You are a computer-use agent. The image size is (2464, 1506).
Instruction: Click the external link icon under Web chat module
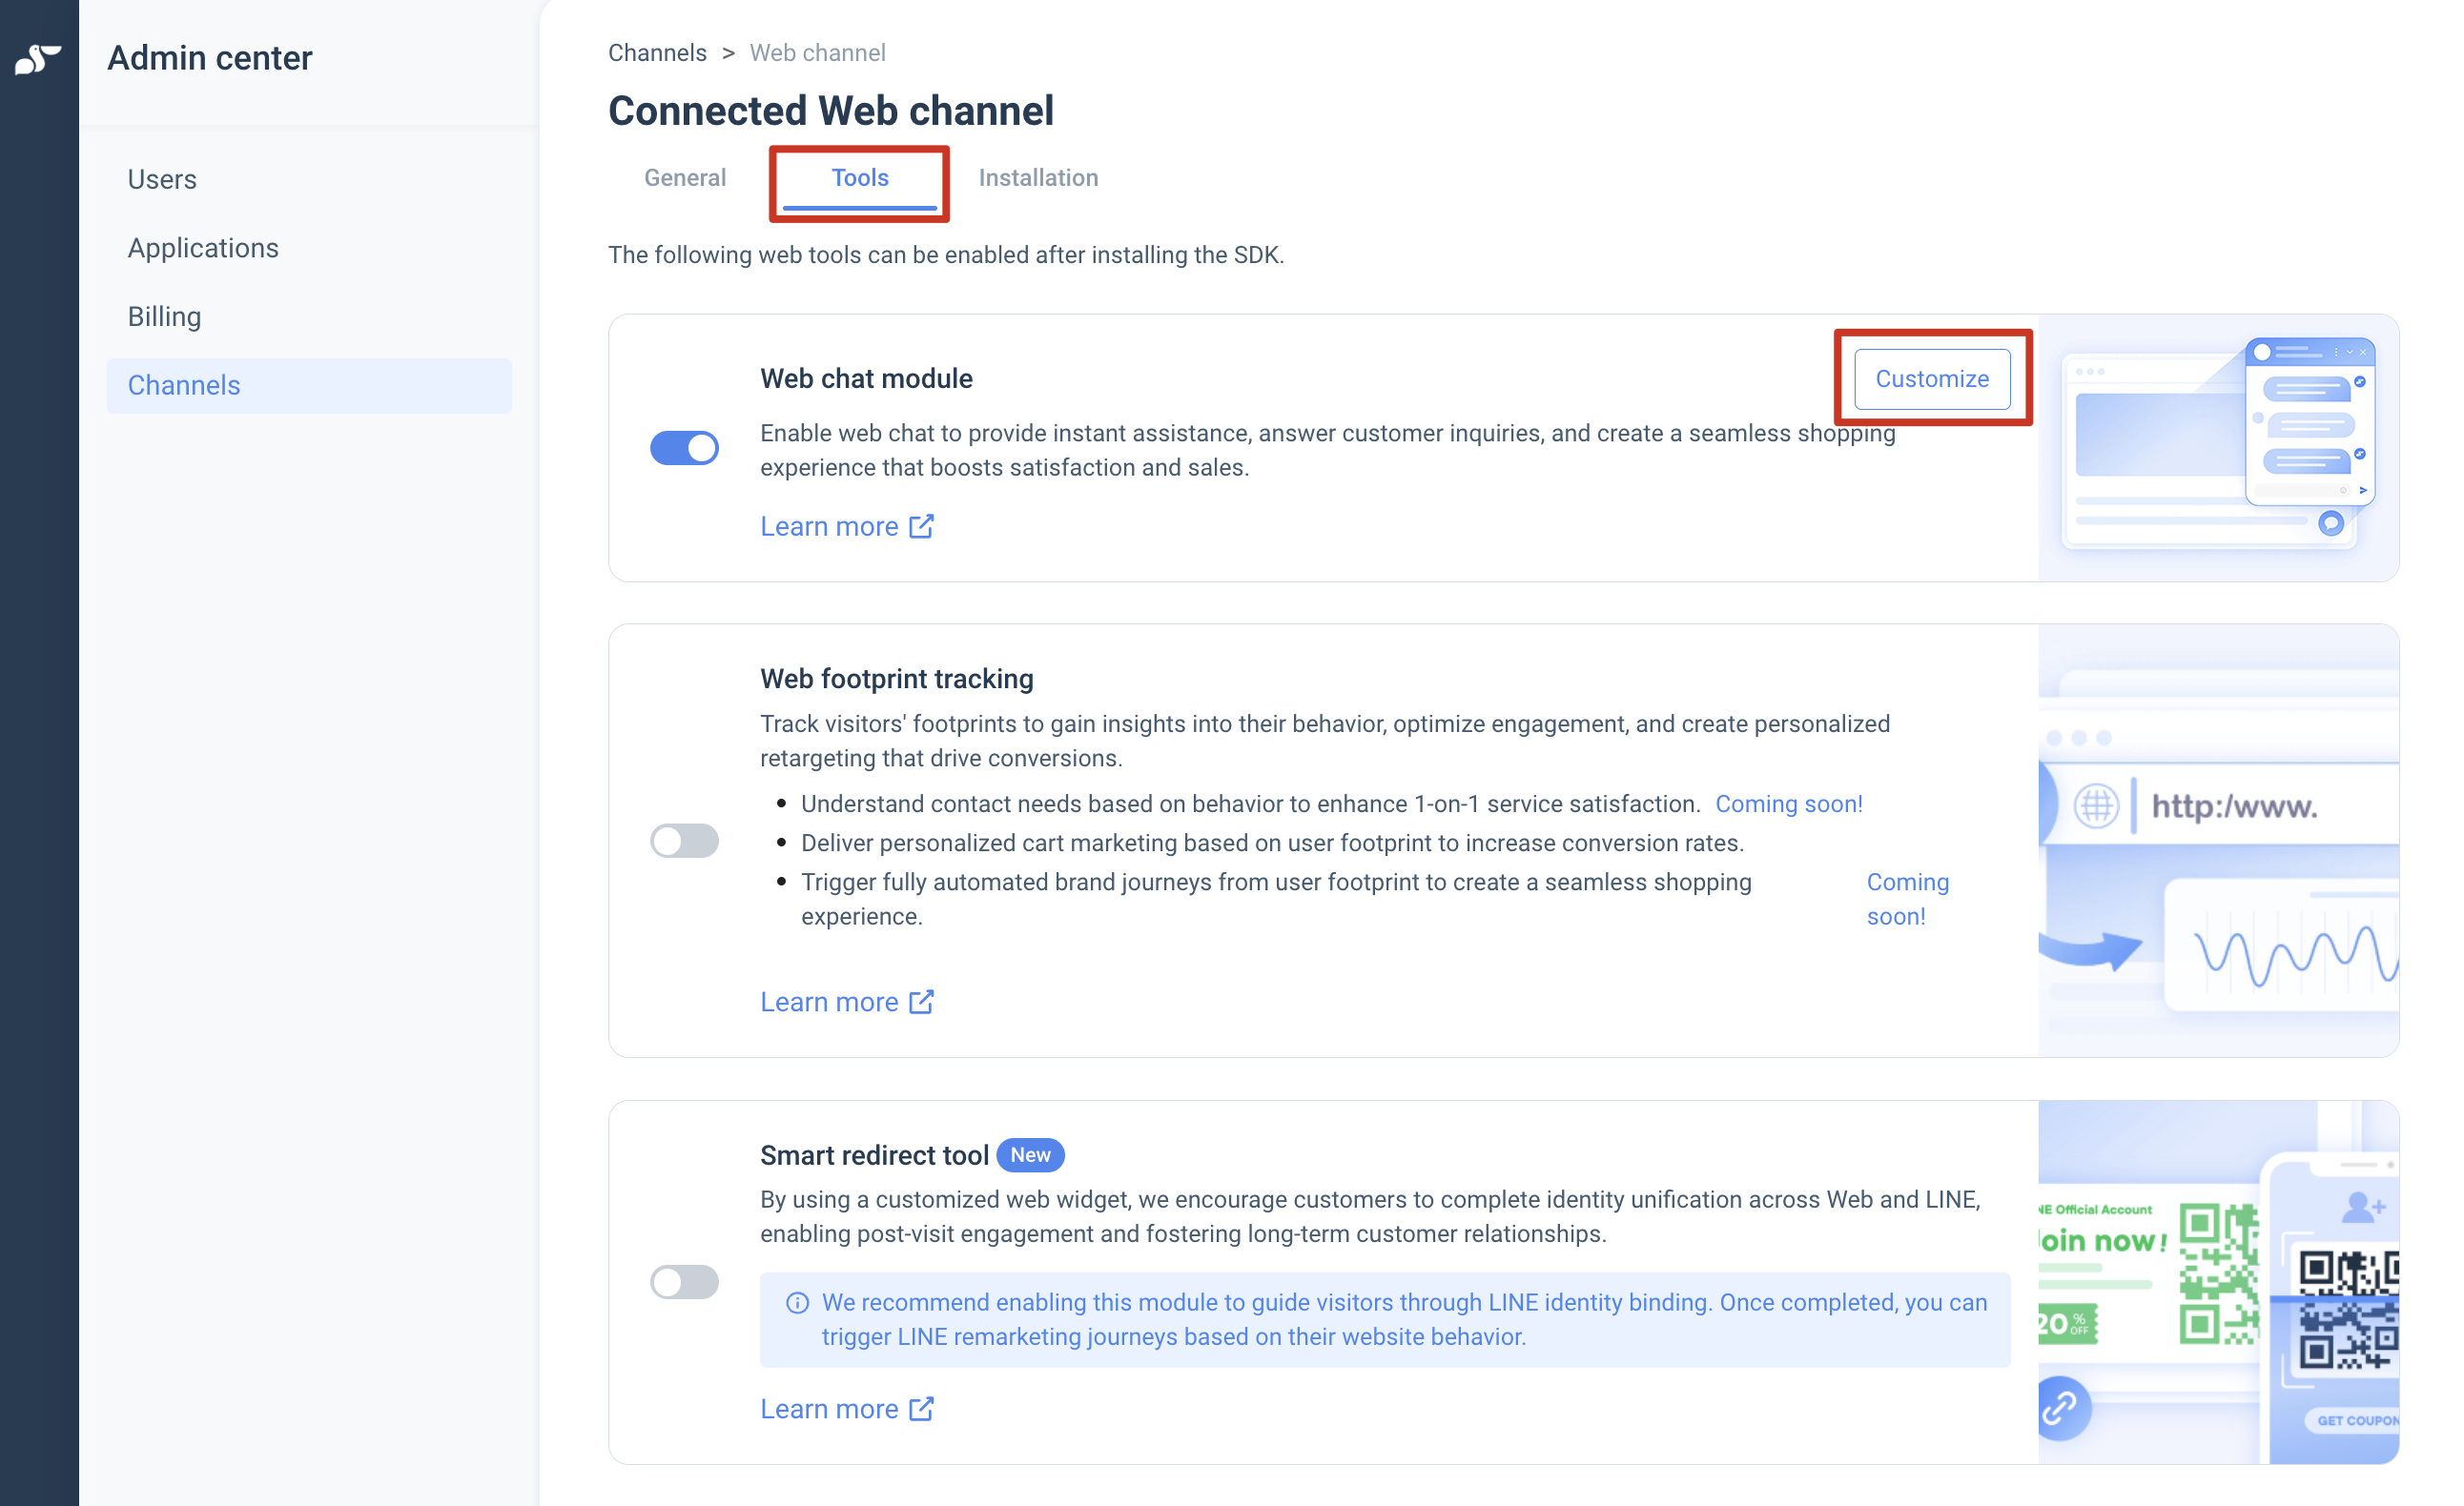click(921, 527)
